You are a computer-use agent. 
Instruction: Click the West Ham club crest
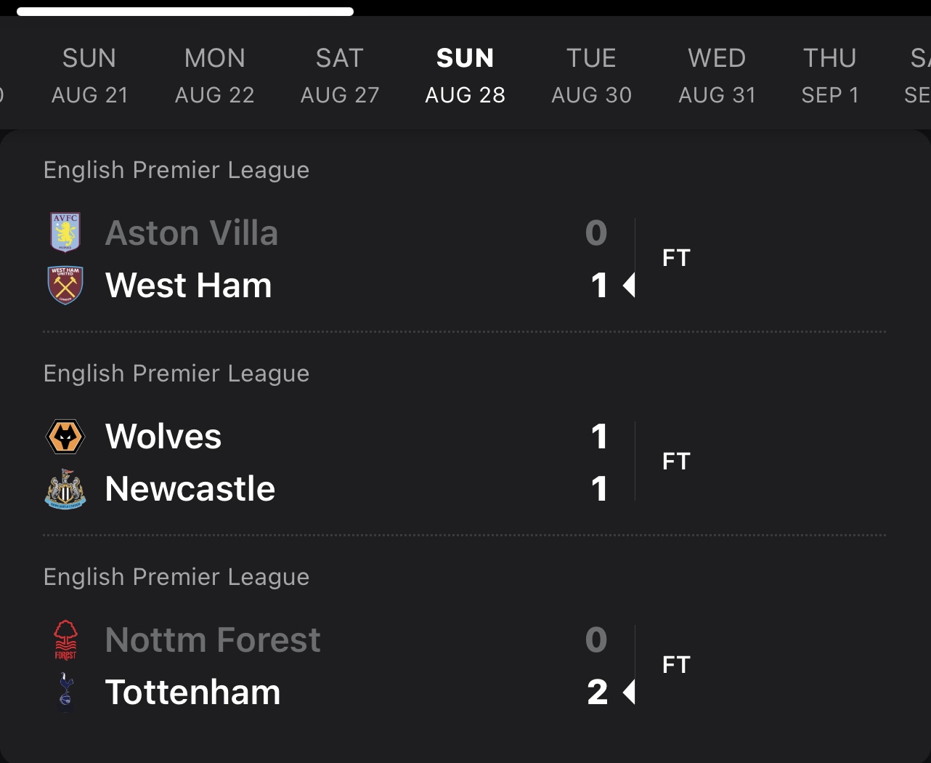point(65,285)
